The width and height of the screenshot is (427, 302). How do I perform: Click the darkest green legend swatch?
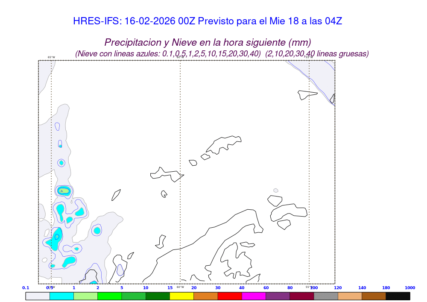coord(158,296)
